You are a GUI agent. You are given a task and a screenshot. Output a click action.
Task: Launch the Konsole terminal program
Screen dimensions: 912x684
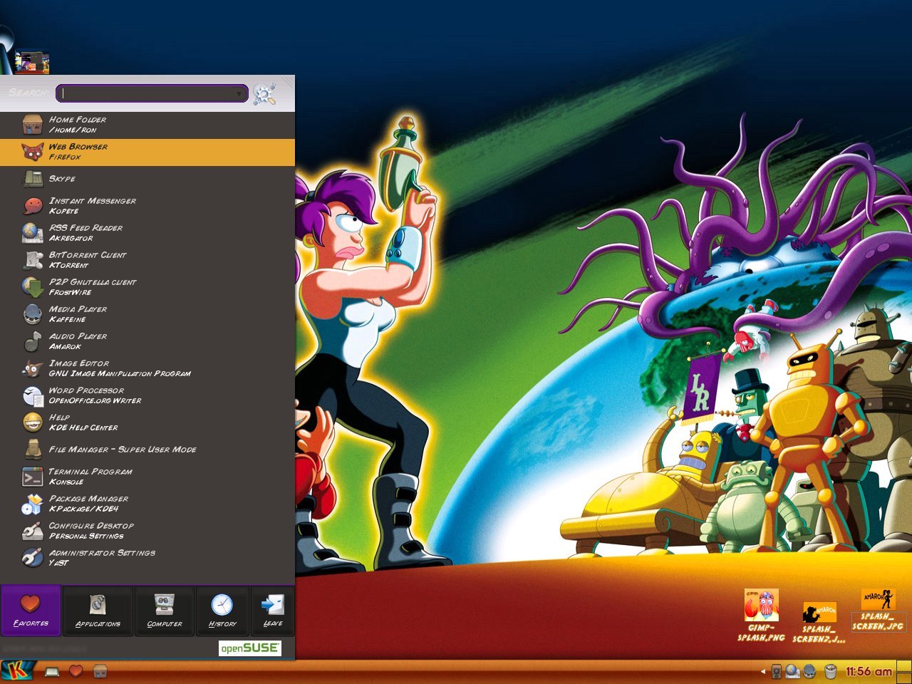click(147, 477)
